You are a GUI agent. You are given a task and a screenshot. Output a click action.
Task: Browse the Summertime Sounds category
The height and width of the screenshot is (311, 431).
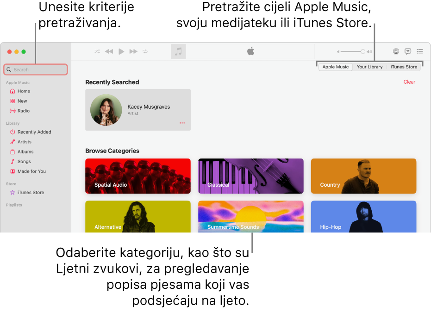coord(251,217)
